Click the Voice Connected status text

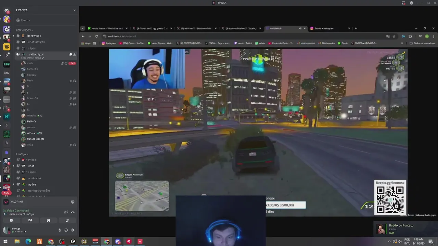(x=17, y=211)
